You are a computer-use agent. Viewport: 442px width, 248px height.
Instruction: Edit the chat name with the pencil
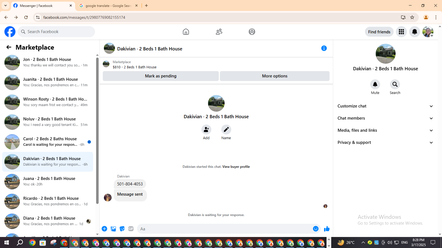[226, 130]
